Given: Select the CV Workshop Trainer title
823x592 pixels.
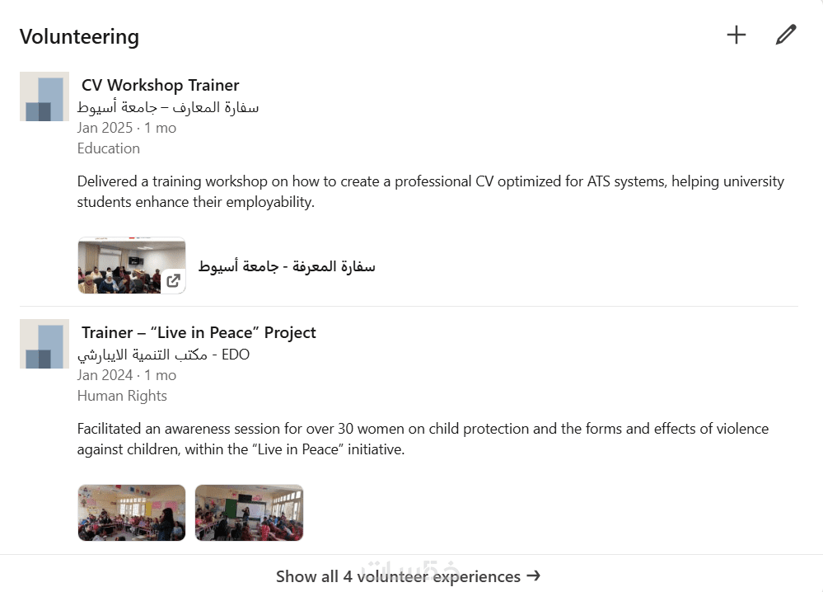Looking at the screenshot, I should tap(160, 85).
